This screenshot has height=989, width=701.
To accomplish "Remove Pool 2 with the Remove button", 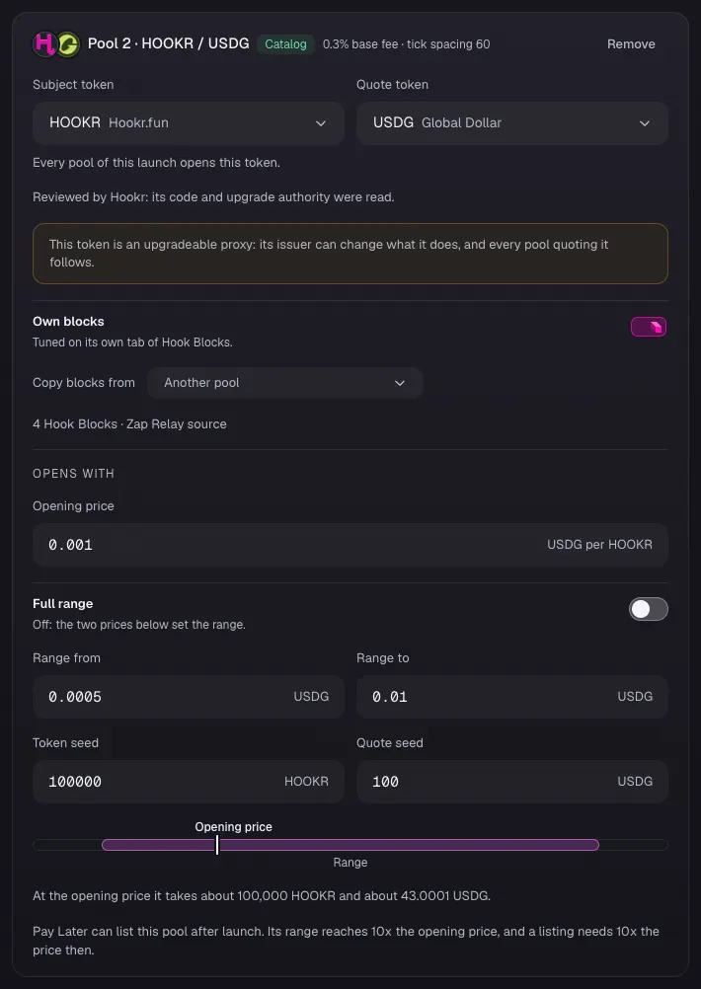I will tap(631, 44).
